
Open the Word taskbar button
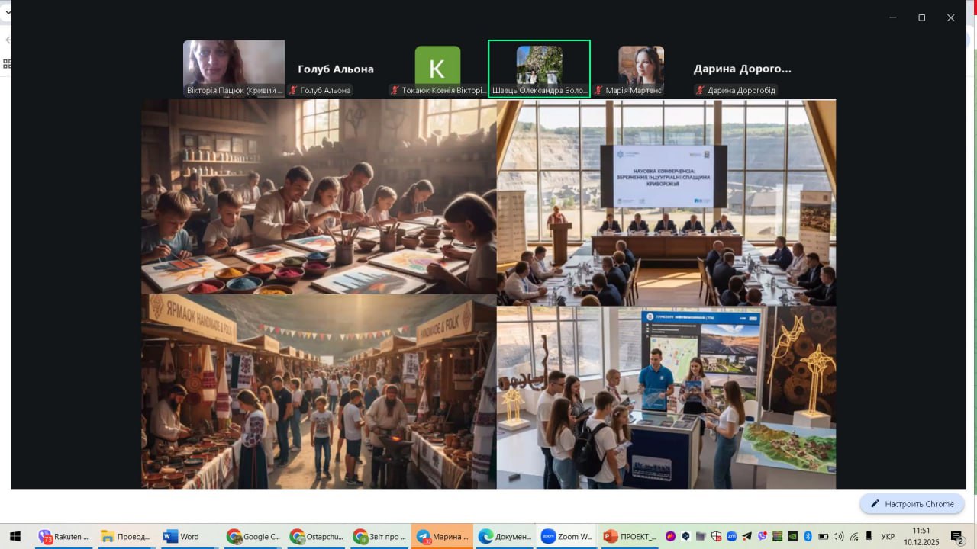tap(181, 536)
